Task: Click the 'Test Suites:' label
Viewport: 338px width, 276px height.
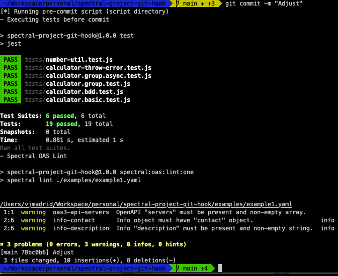Action: click(x=21, y=116)
